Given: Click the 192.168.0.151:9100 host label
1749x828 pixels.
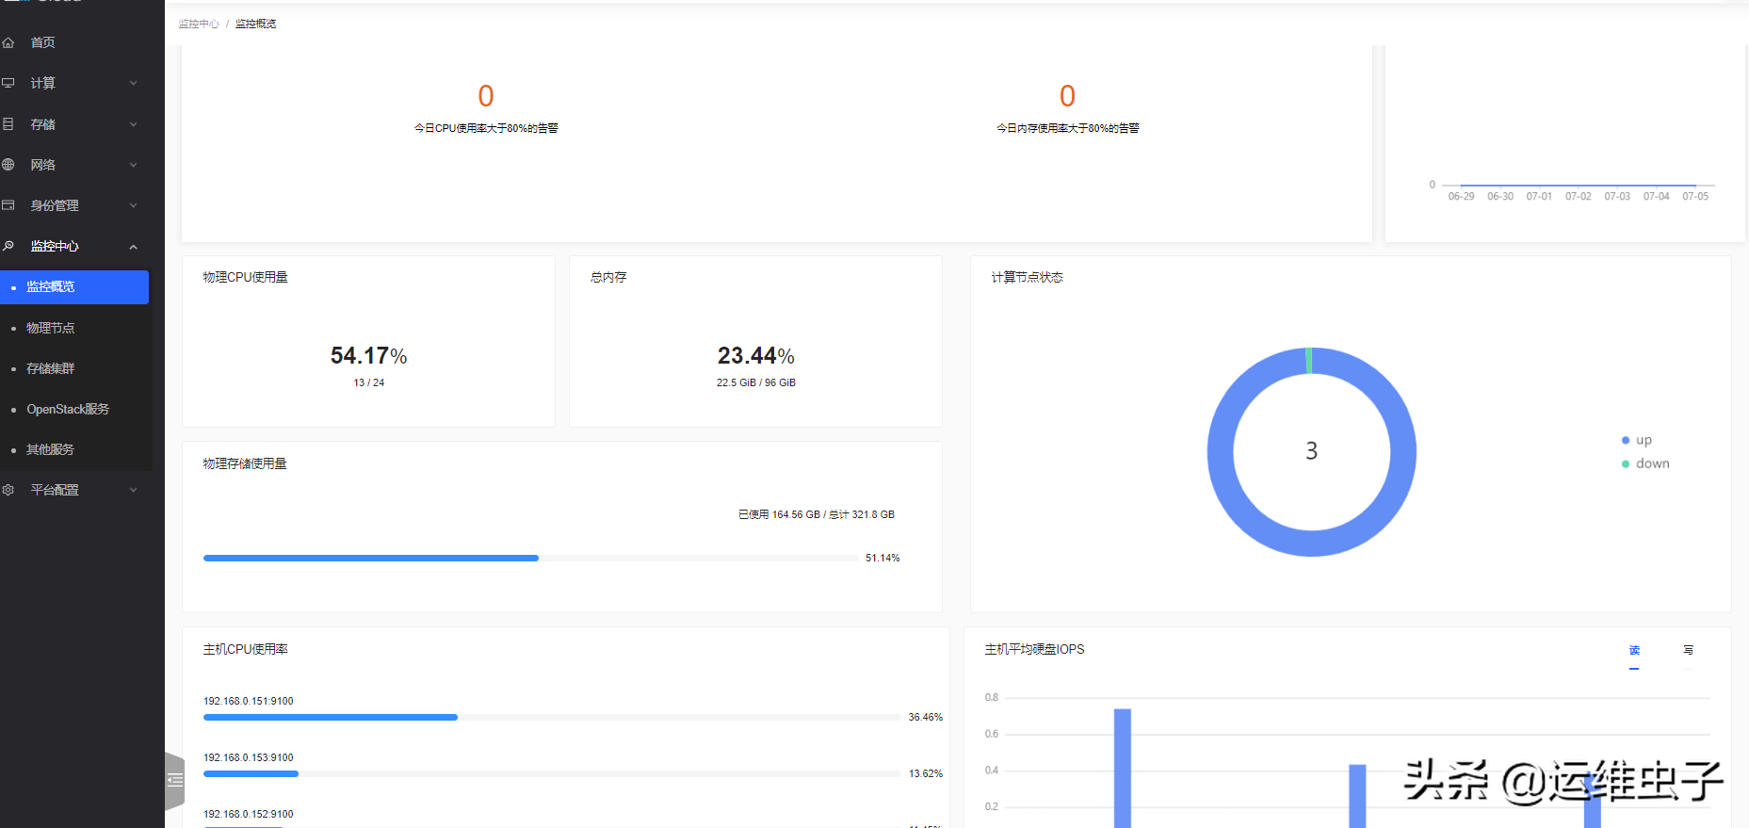Looking at the screenshot, I should [249, 701].
